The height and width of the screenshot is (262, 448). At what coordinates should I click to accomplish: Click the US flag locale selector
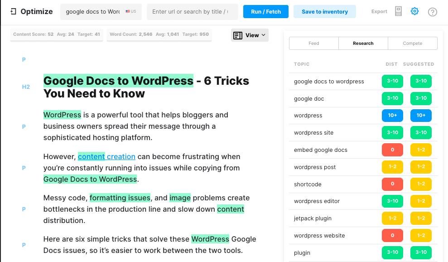coord(131,11)
